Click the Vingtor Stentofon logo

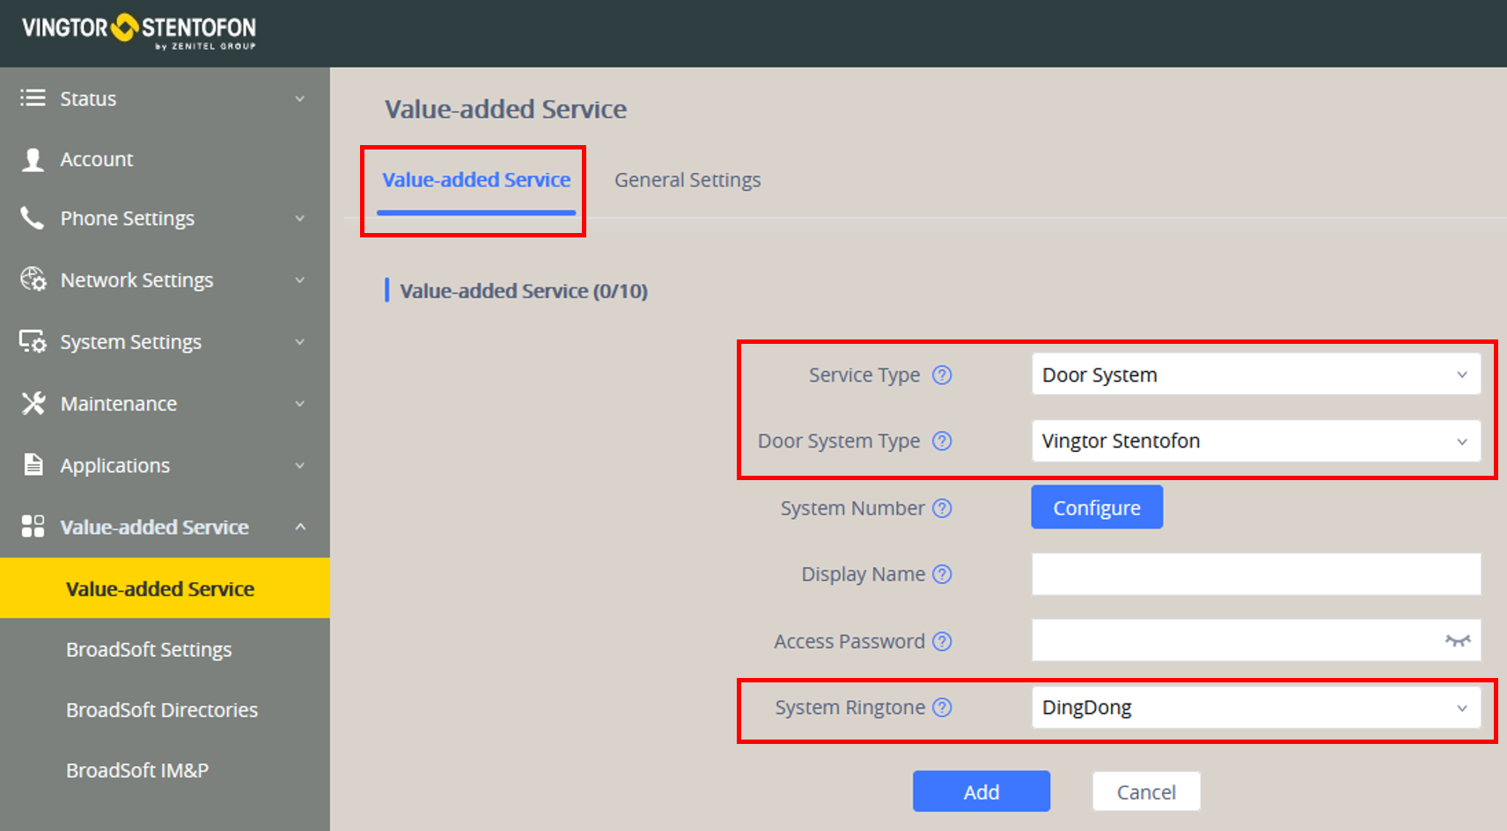pos(139,31)
